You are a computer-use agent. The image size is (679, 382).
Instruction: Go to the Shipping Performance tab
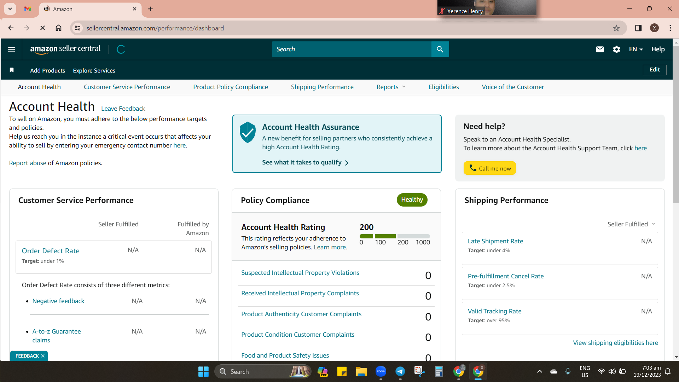(322, 87)
